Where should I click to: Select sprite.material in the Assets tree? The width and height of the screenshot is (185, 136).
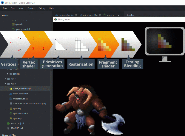[20, 114]
